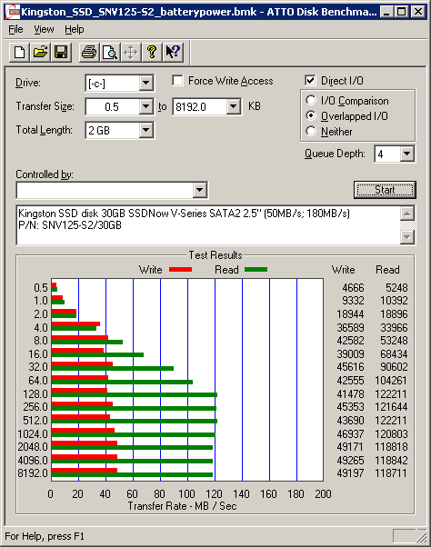Image resolution: width=431 pixels, height=547 pixels.
Task: Uncheck the Direct I/O checkbox
Action: 310,81
